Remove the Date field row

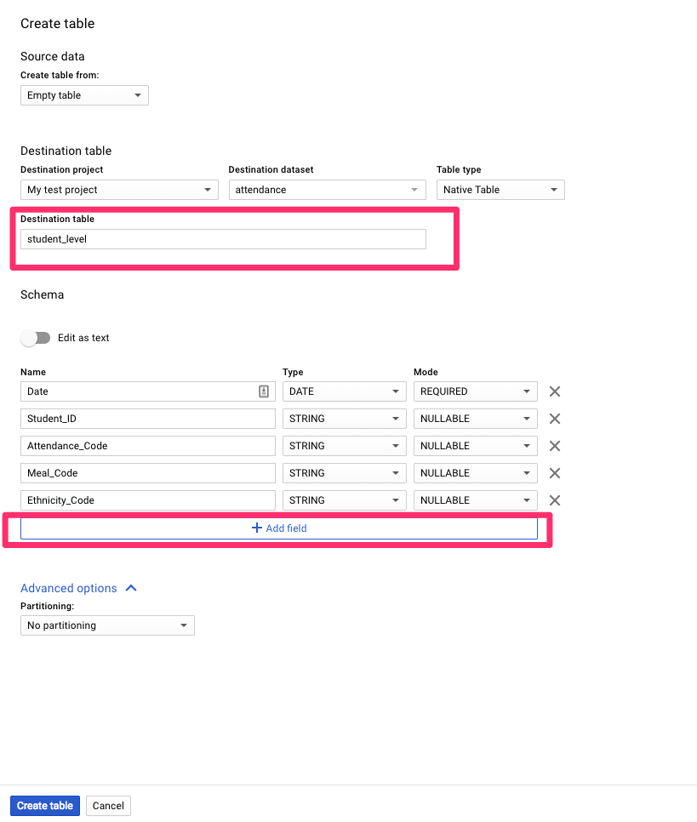tap(554, 391)
